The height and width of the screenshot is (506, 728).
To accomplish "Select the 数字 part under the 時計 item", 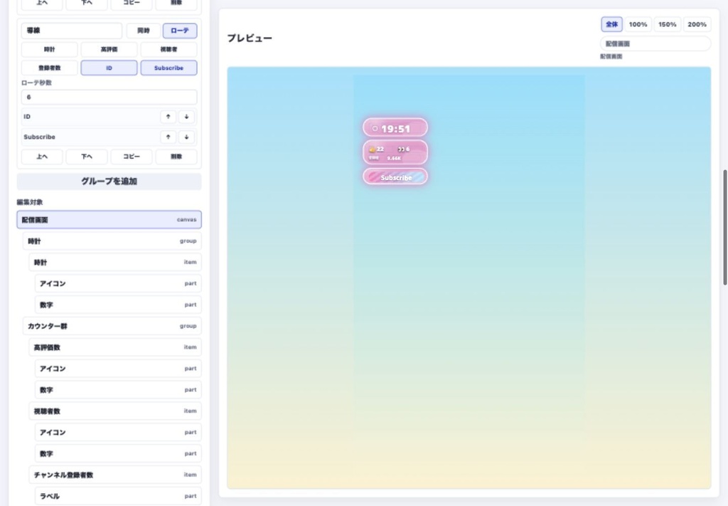I will tap(118, 305).
